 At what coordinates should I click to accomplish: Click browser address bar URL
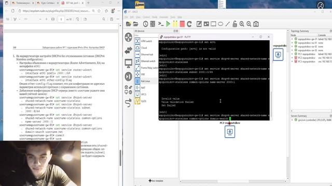pos(56,11)
